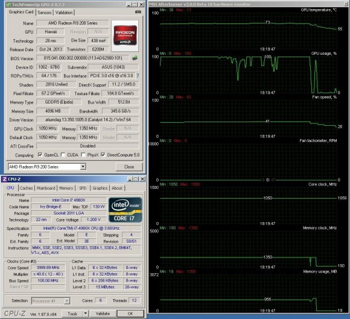Click the GPU-Z title bar icon
Screen dimensions: 350x319
coord(8,4)
